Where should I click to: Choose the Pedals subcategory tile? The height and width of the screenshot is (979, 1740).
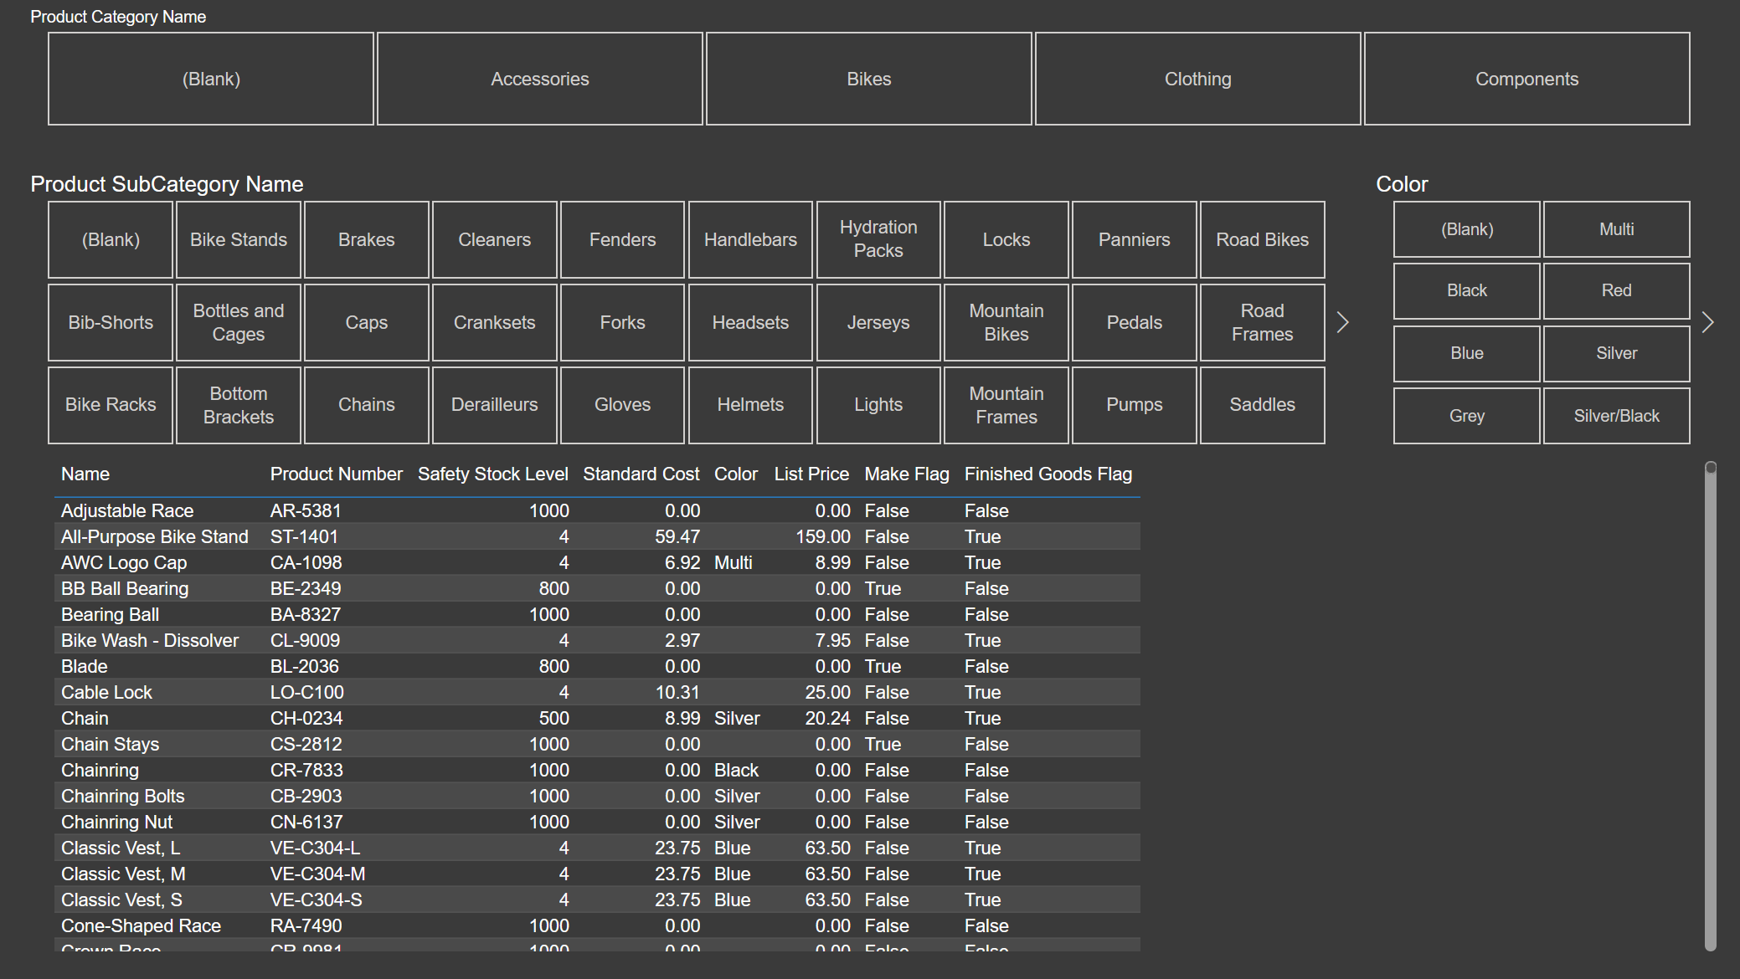pyautogui.click(x=1135, y=322)
